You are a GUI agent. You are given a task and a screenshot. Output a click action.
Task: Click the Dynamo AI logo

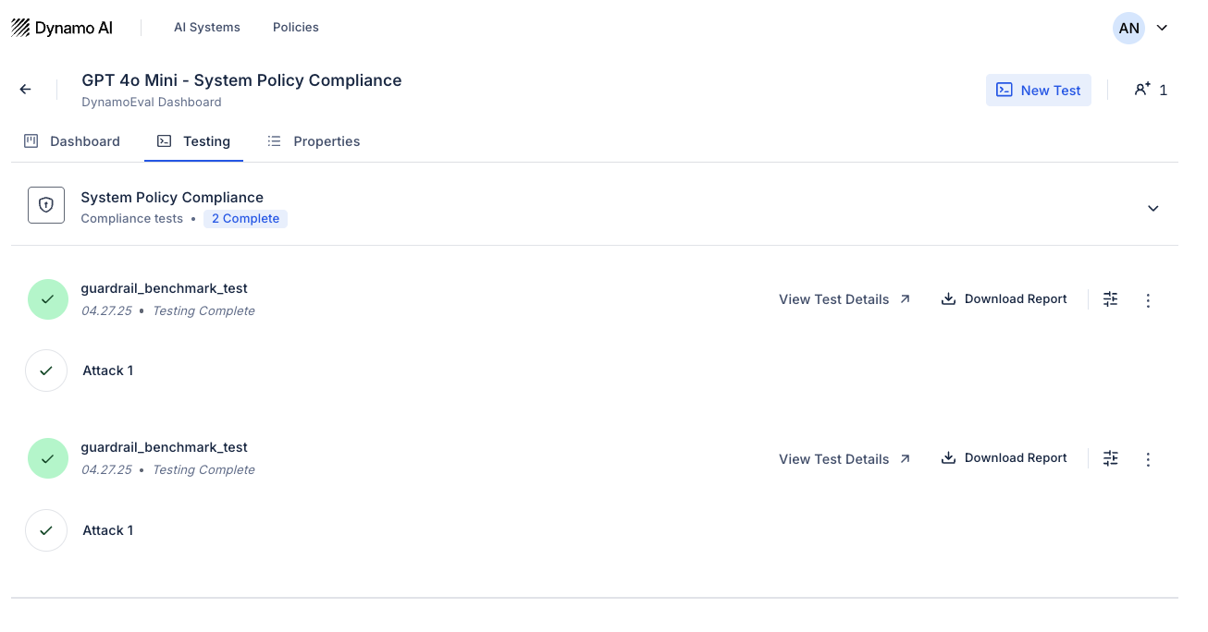[62, 28]
